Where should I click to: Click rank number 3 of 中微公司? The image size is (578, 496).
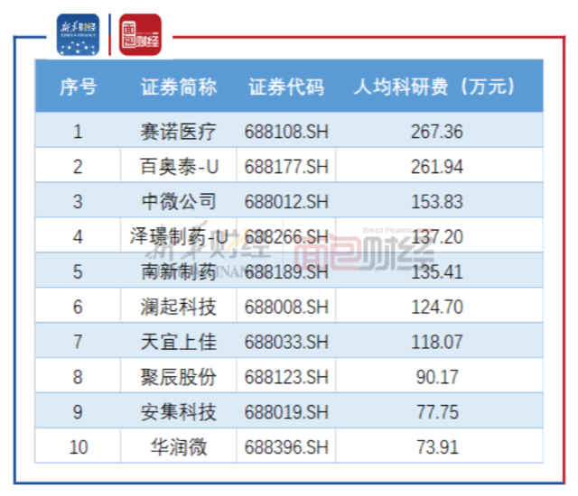[78, 202]
